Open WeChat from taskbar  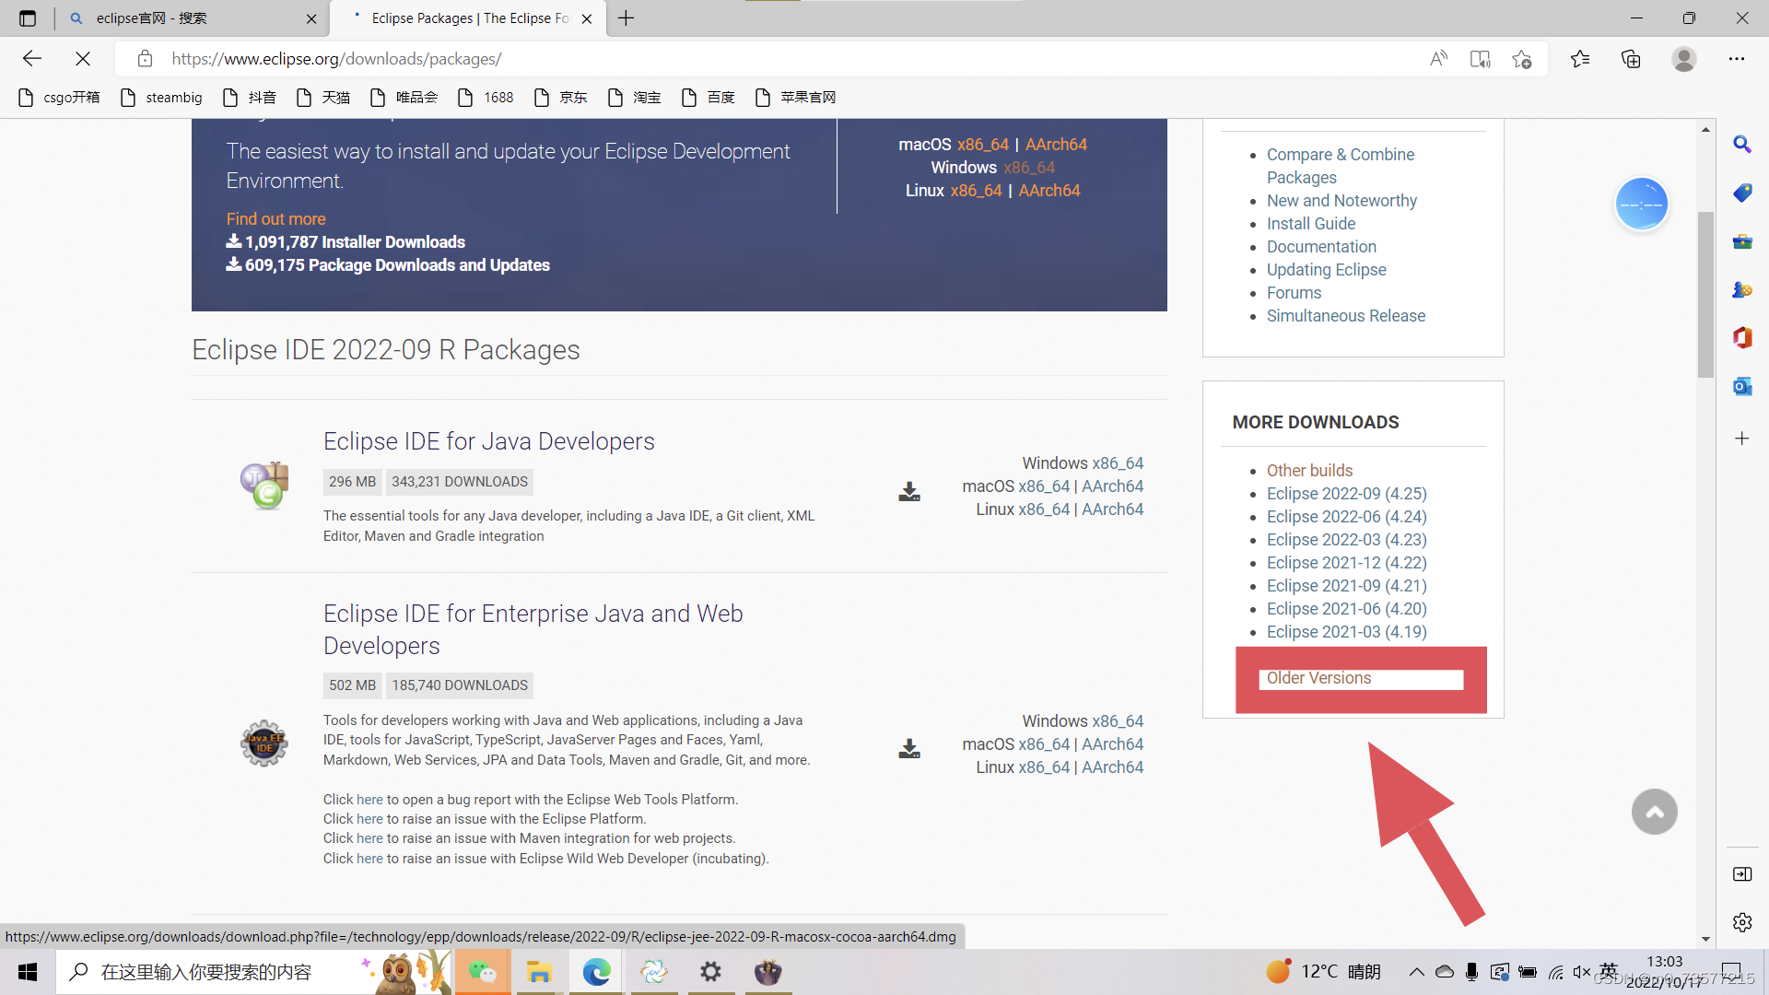483,972
